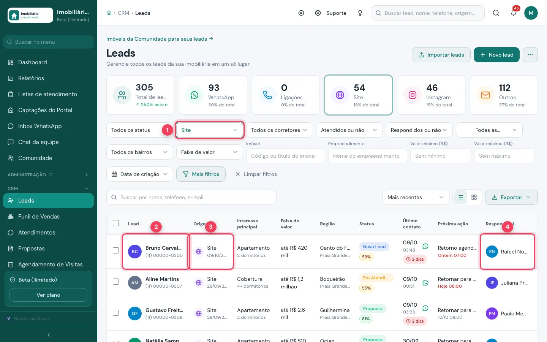
Task: Click the Importar leads button
Action: pos(441,55)
